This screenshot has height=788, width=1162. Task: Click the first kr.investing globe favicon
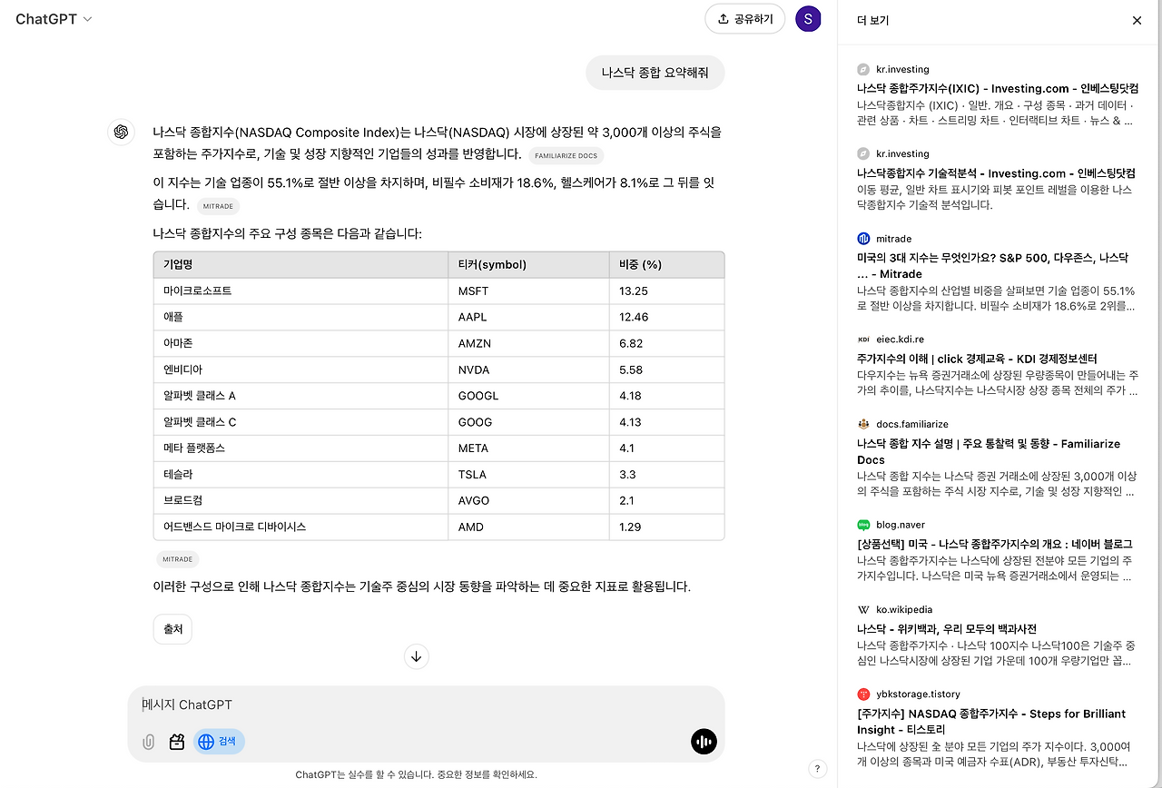click(863, 69)
